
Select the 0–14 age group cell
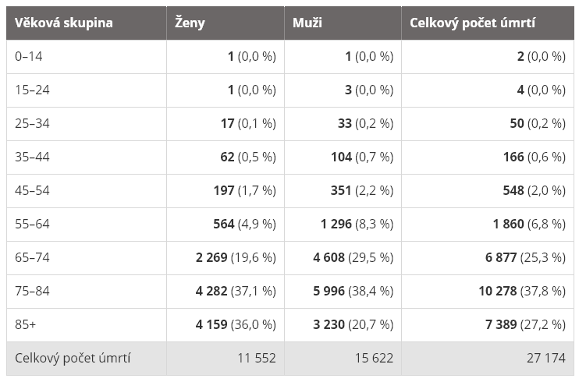30,56
